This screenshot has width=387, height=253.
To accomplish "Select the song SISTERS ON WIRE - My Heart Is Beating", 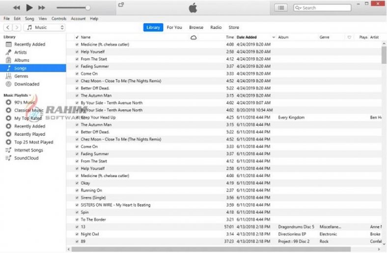I will click(x=115, y=205).
